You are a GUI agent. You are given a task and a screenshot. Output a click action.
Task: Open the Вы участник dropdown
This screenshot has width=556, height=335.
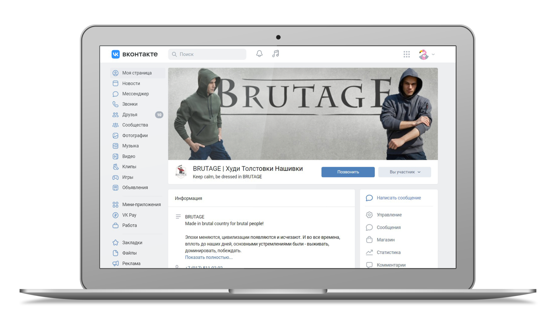tap(404, 172)
